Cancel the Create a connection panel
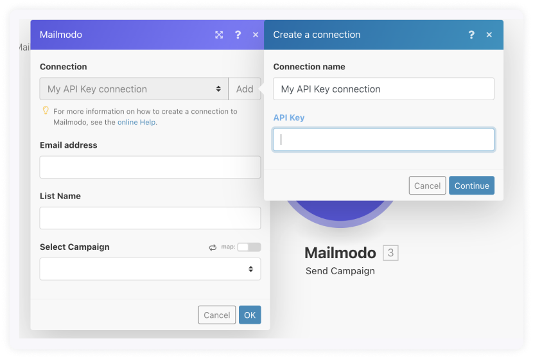533x359 pixels. pos(427,186)
